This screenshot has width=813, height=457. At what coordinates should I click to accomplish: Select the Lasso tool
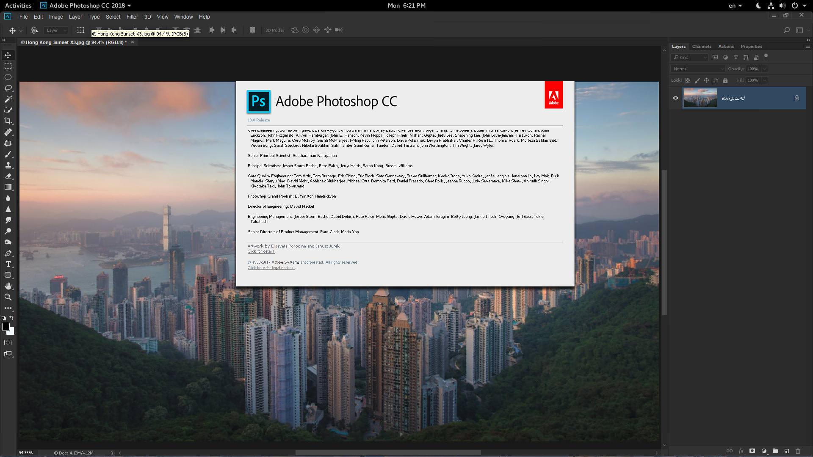tap(8, 88)
